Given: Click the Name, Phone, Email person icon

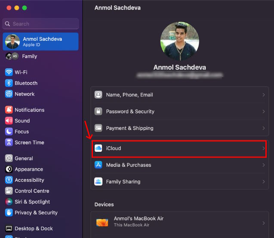Looking at the screenshot, I should coord(98,95).
